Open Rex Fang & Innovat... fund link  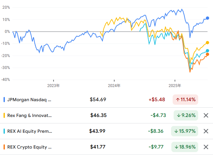tap(29, 115)
